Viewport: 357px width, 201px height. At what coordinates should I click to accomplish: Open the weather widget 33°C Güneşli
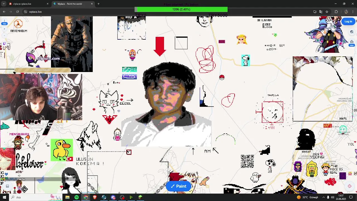[307, 197]
